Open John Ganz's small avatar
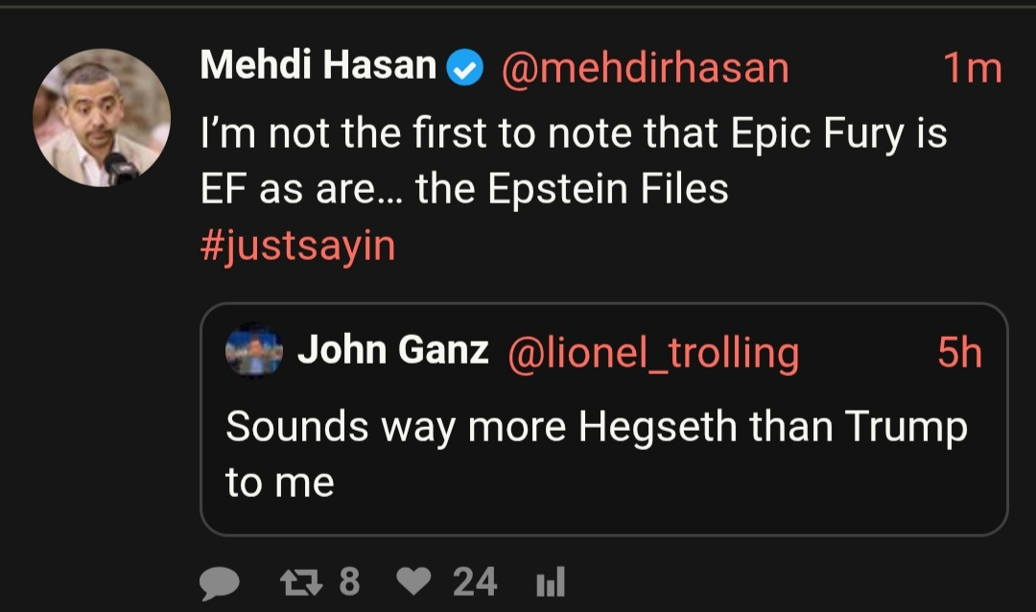Screen dimensions: 1036x612 point(254,352)
